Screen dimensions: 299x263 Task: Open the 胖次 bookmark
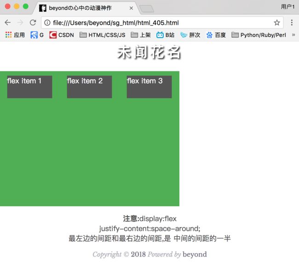190,35
